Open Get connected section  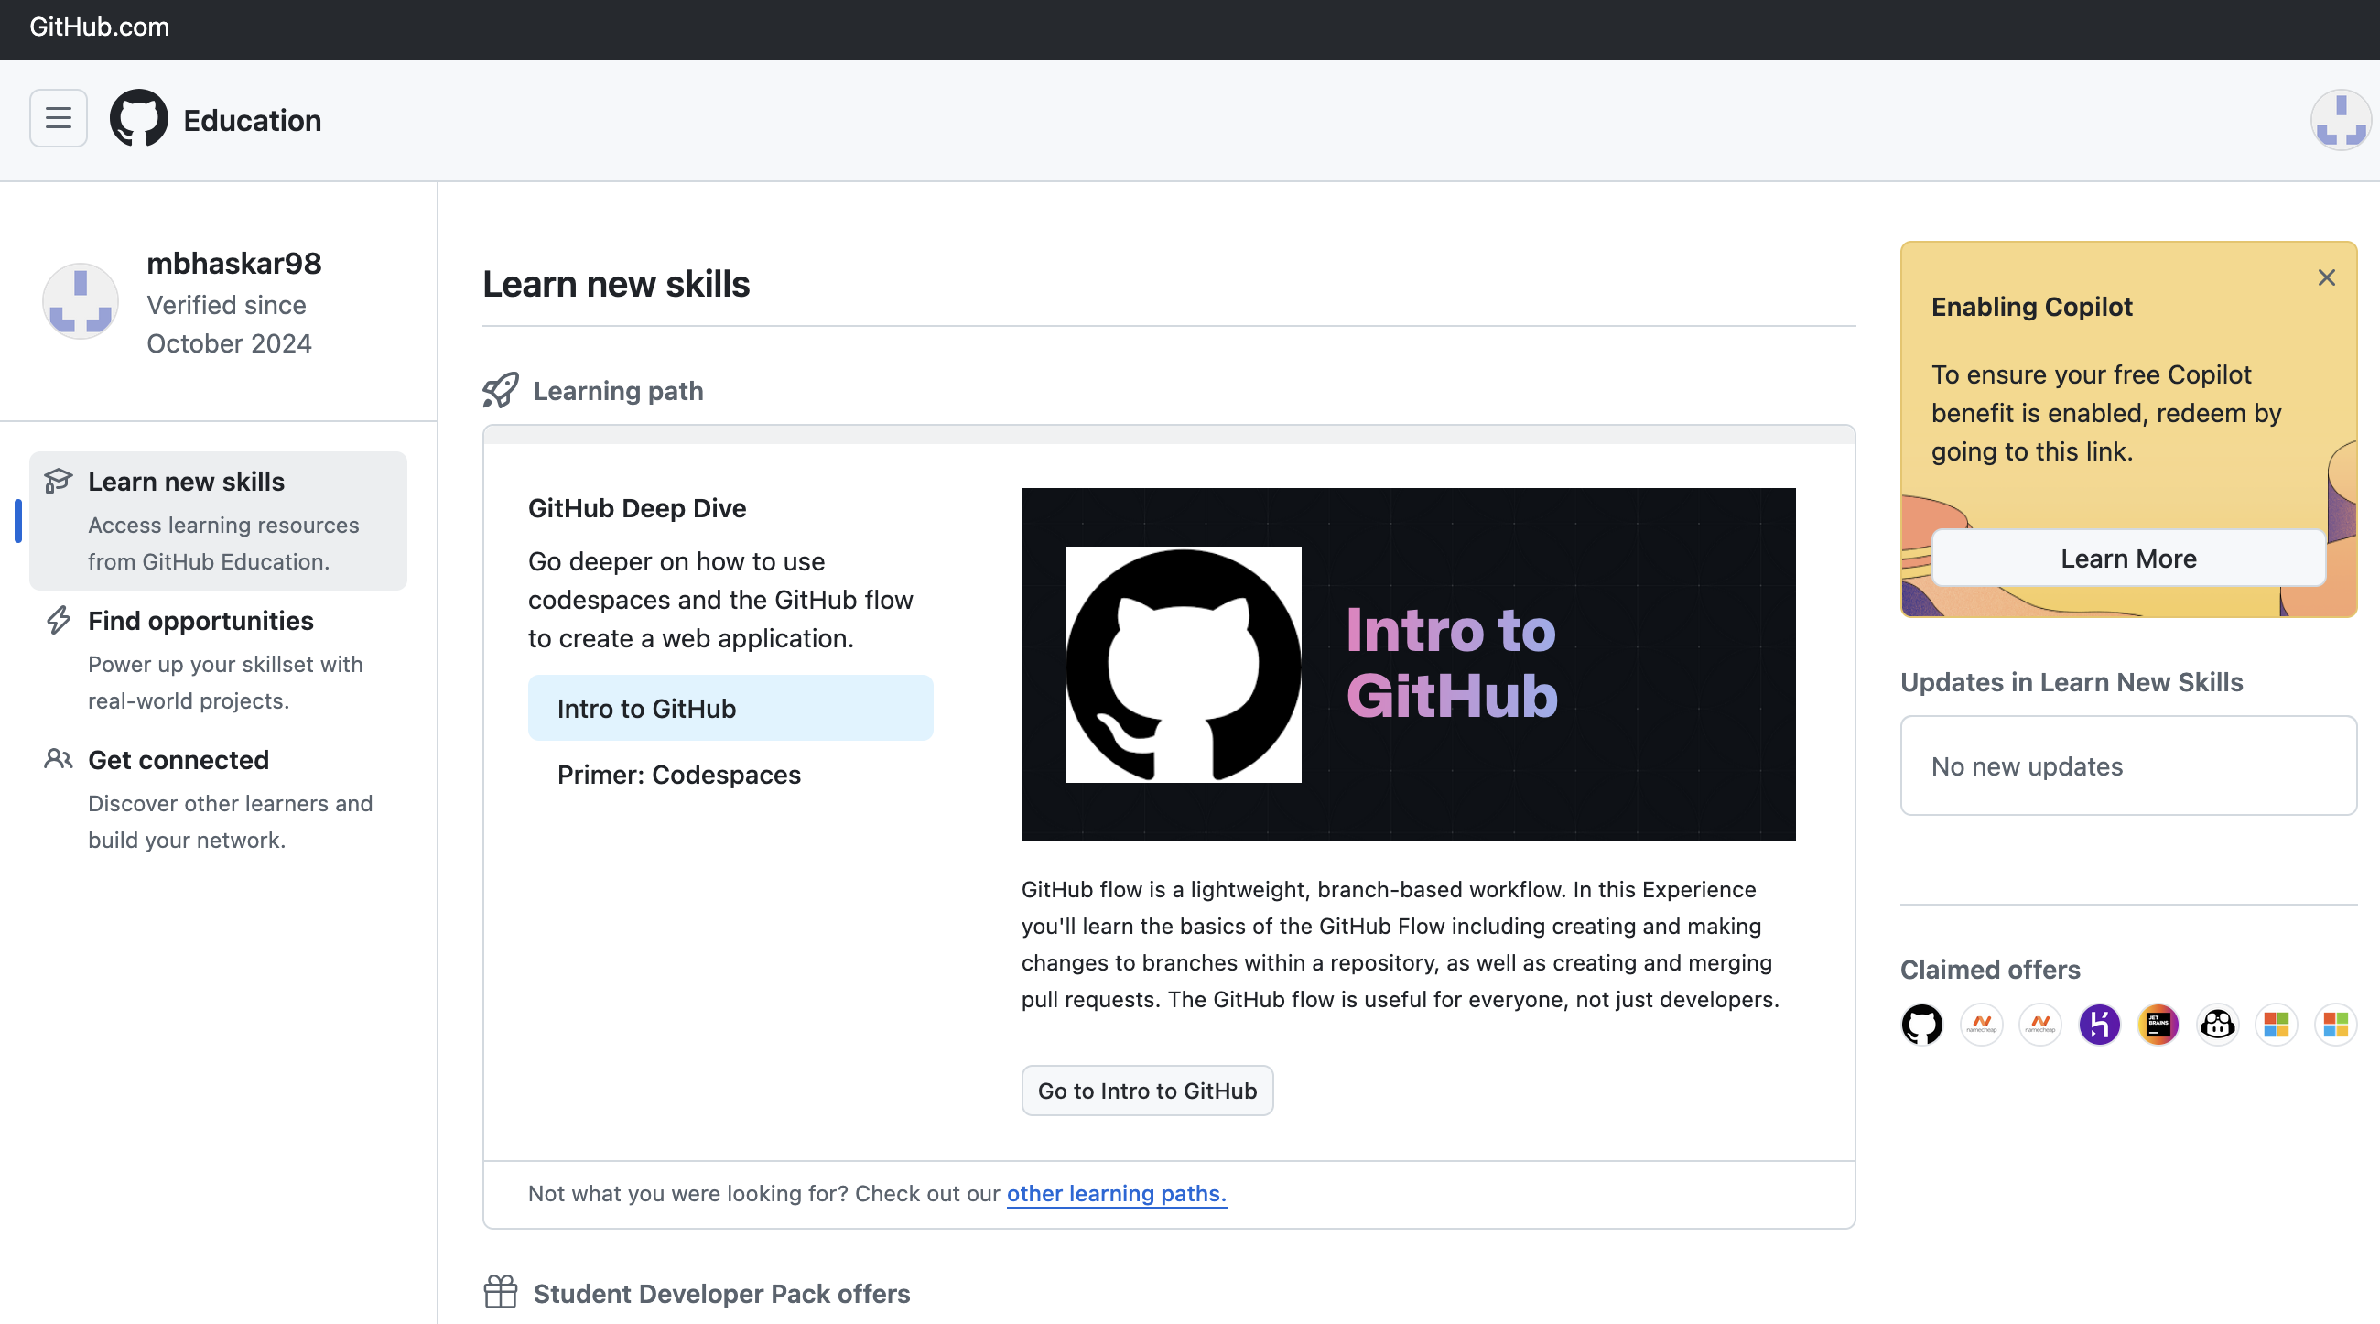(x=218, y=799)
